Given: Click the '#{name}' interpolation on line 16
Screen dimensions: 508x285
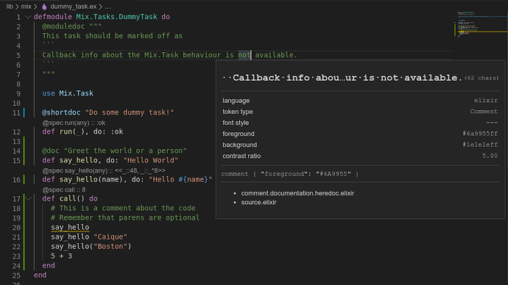Looking at the screenshot, I should tap(193, 179).
